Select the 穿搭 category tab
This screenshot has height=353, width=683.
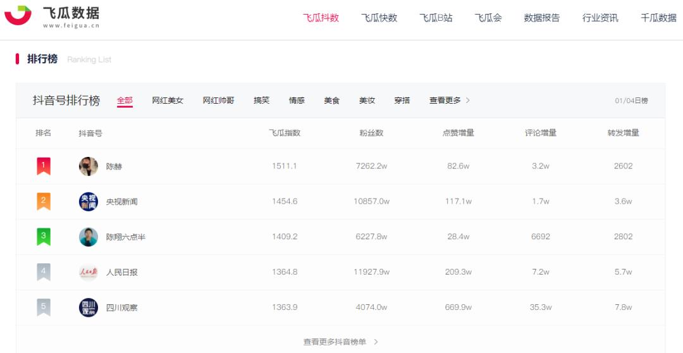[402, 101]
